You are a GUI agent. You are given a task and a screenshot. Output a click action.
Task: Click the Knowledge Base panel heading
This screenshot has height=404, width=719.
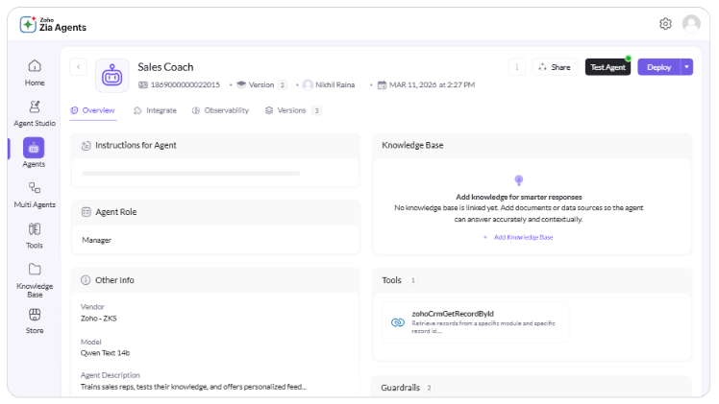click(x=412, y=145)
